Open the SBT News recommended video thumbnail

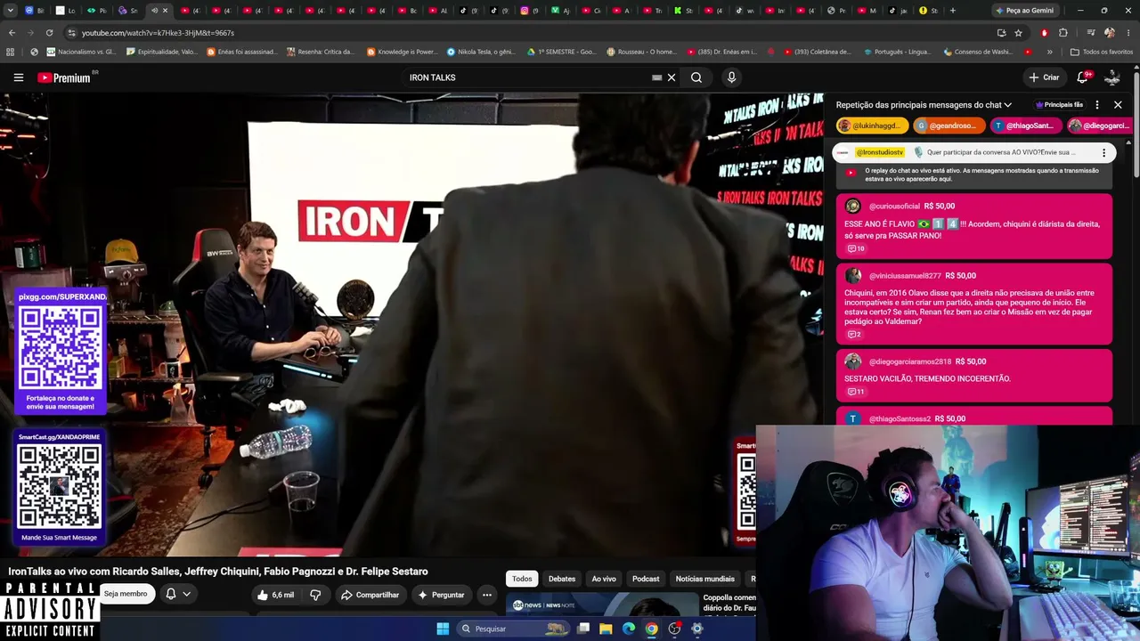pos(600,604)
